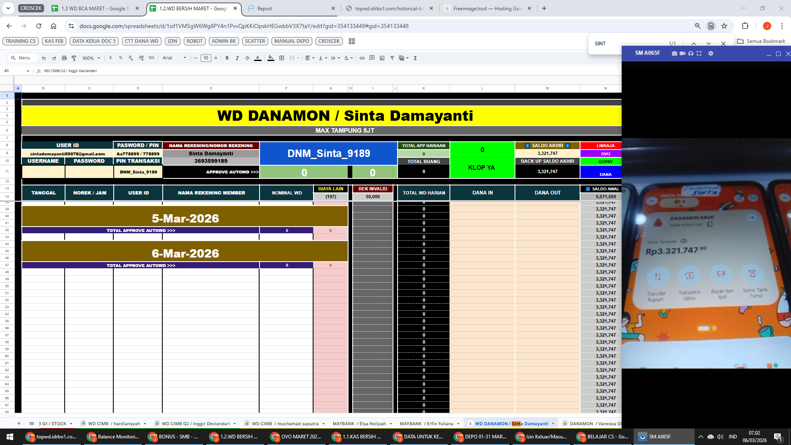Select the paint format tool

coord(74,58)
